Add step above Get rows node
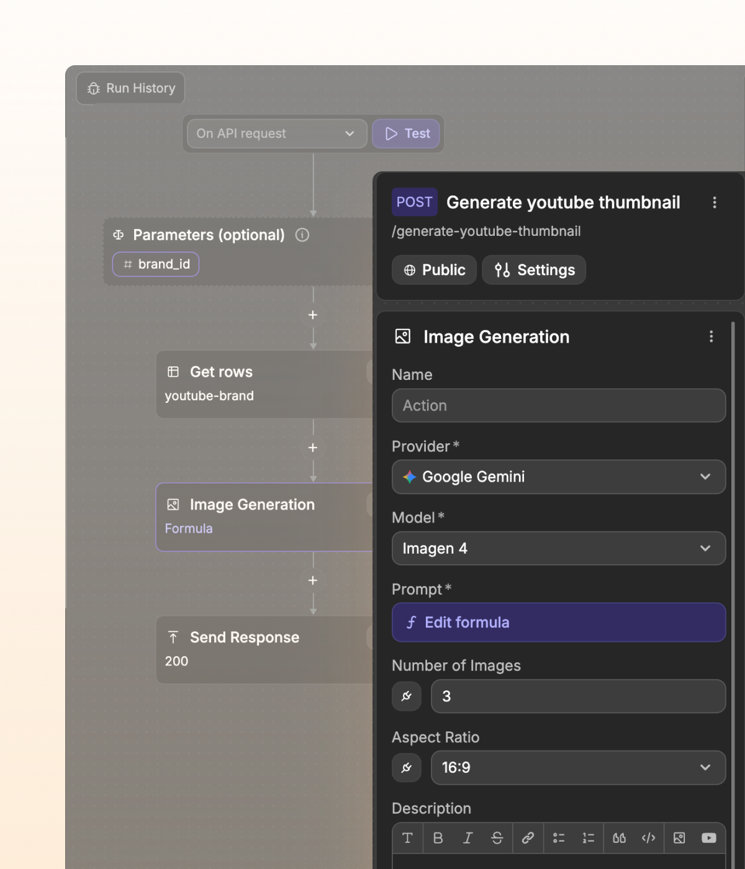Image resolution: width=745 pixels, height=869 pixels. click(313, 315)
